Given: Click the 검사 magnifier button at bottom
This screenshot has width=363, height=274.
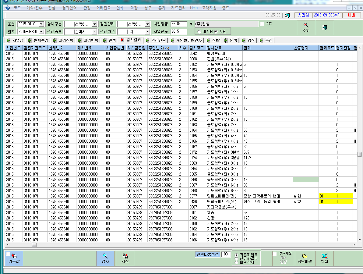Looking at the screenshot, I should point(105,258).
